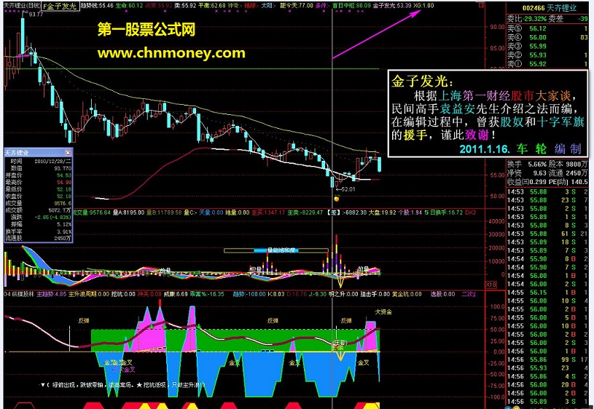This screenshot has width=594, height=409.
Task: Click the 振幅 5.12% row in popup
Action: [x=38, y=225]
